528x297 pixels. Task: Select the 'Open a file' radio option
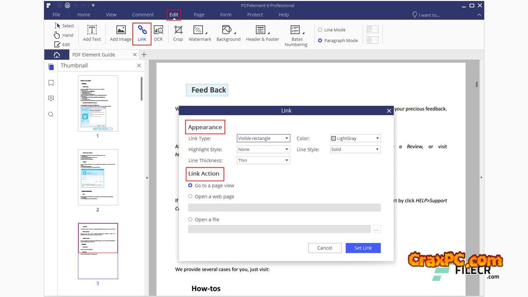[x=190, y=219]
